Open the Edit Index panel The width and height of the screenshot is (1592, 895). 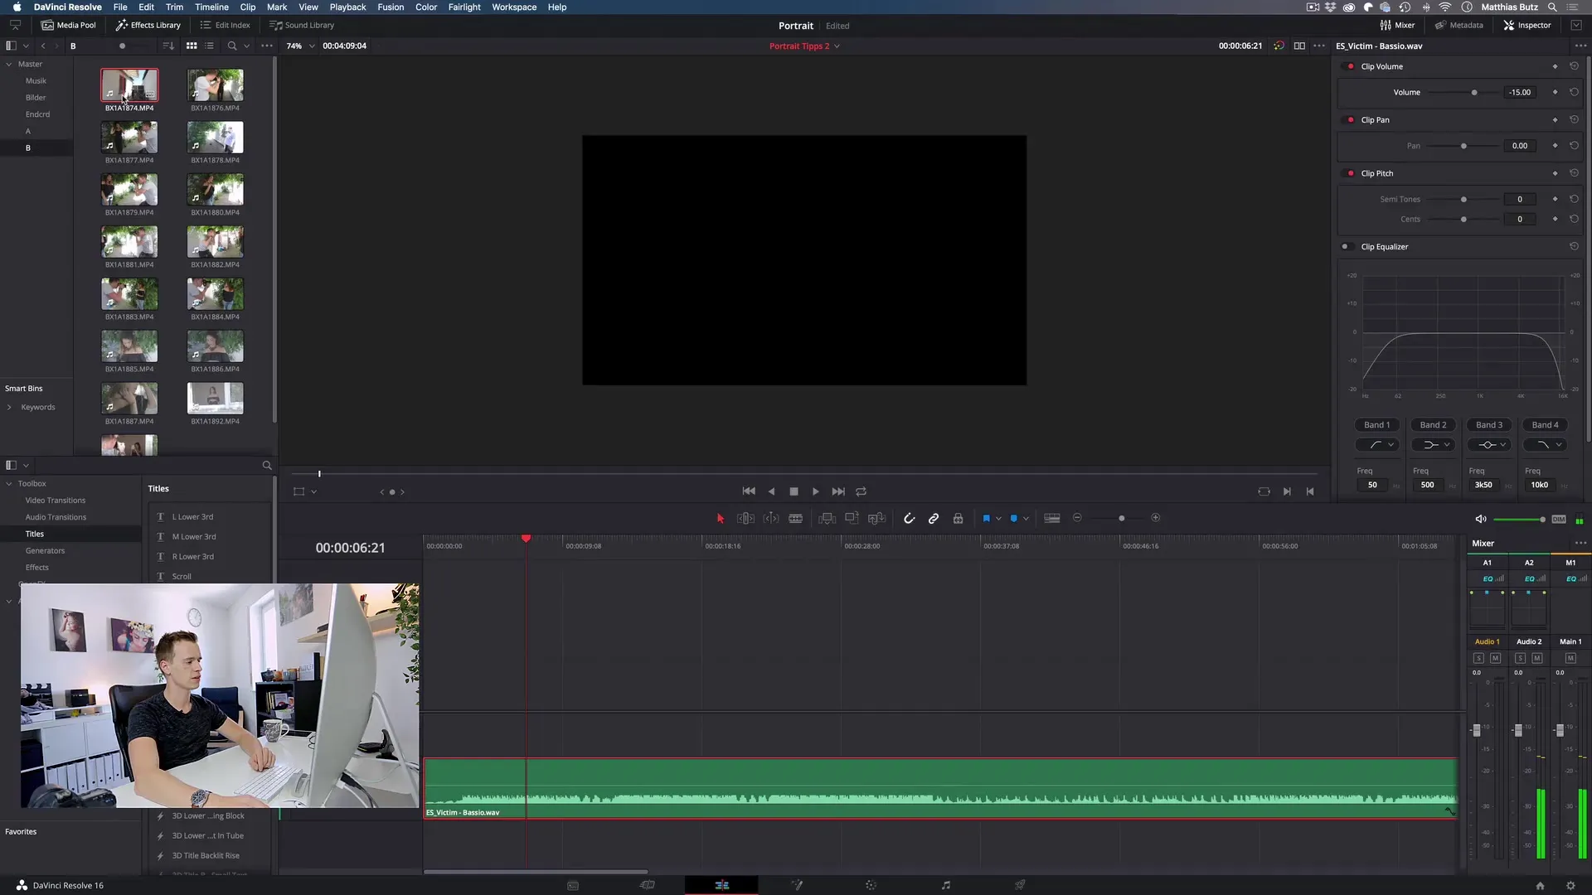click(226, 25)
